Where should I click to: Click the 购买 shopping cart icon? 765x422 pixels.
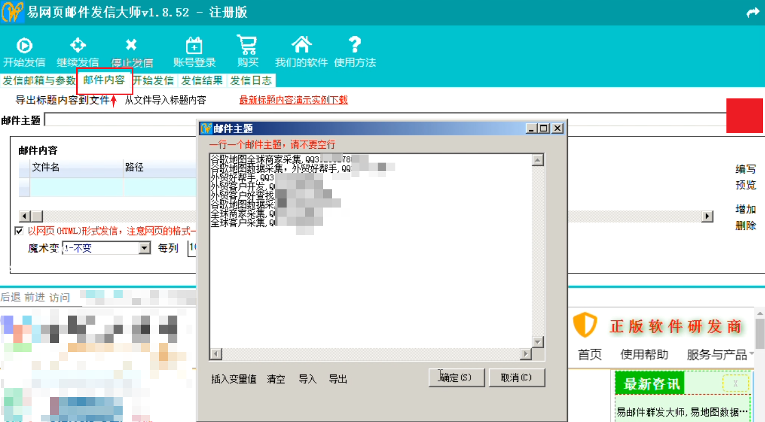(x=247, y=44)
